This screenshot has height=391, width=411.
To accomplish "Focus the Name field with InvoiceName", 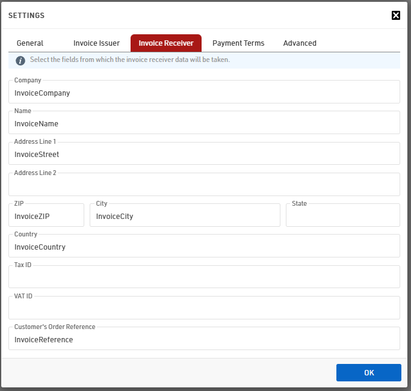I will click(x=204, y=124).
